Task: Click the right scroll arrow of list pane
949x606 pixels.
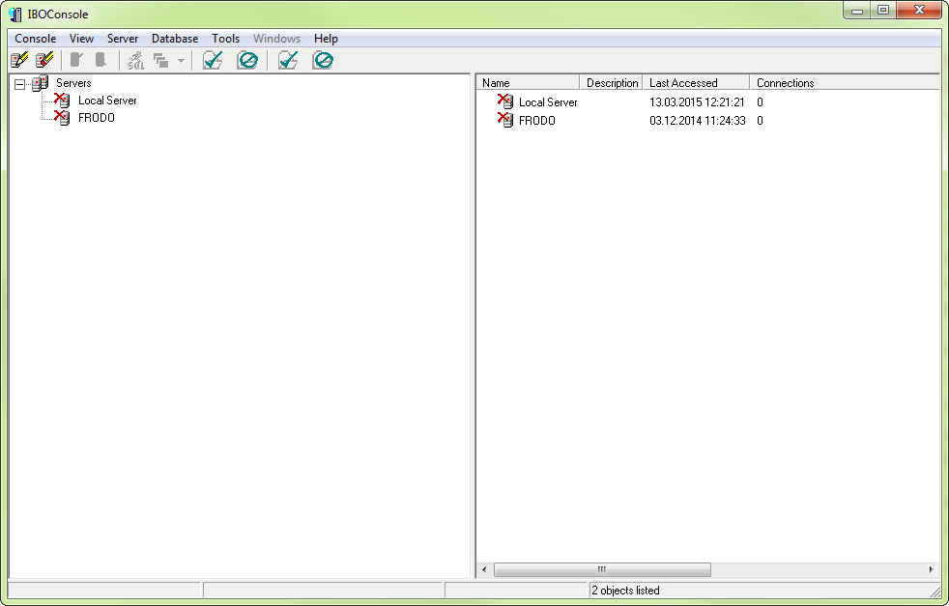Action: 931,569
